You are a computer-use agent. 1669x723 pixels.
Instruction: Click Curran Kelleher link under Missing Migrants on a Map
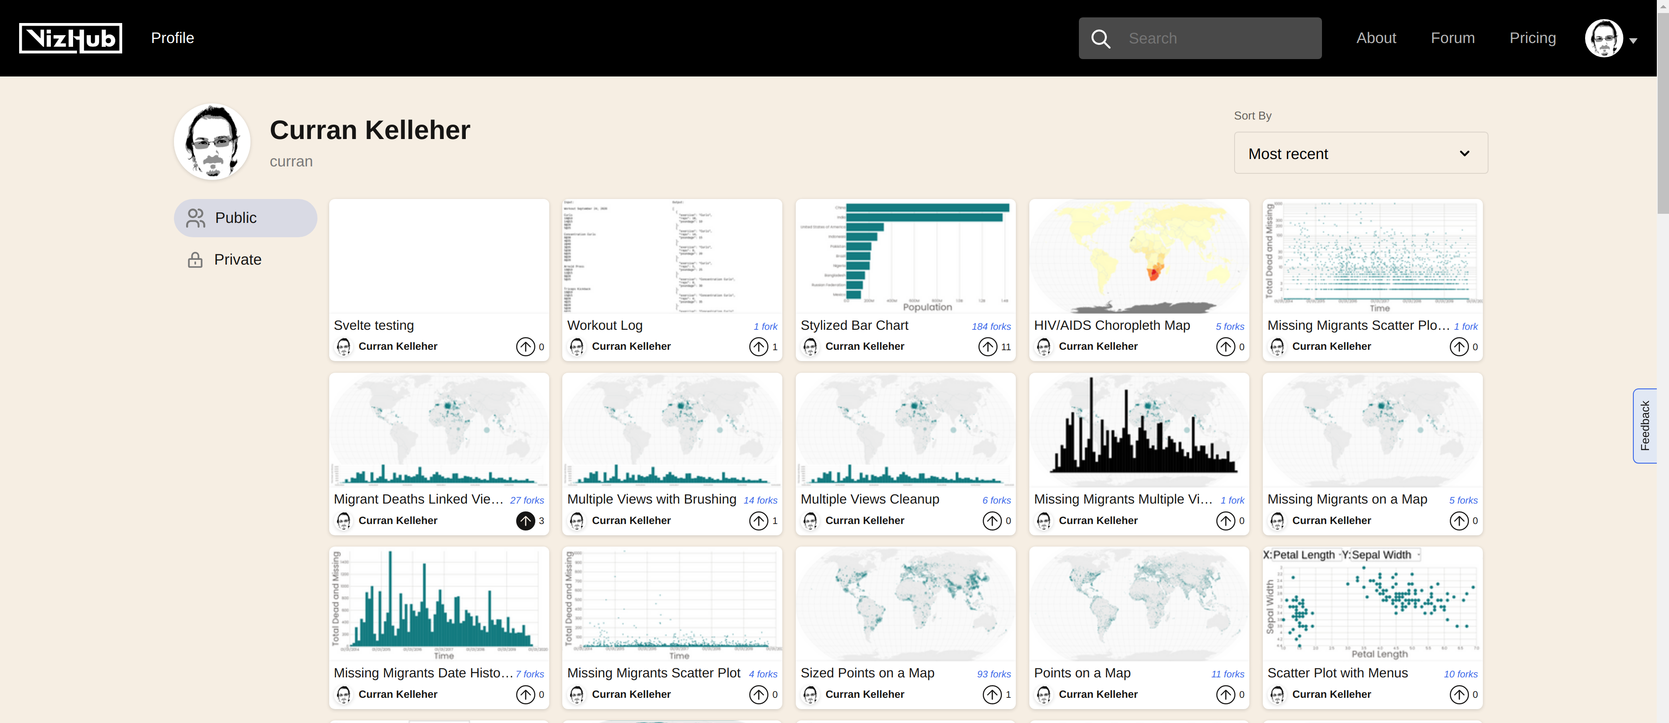[1332, 521]
